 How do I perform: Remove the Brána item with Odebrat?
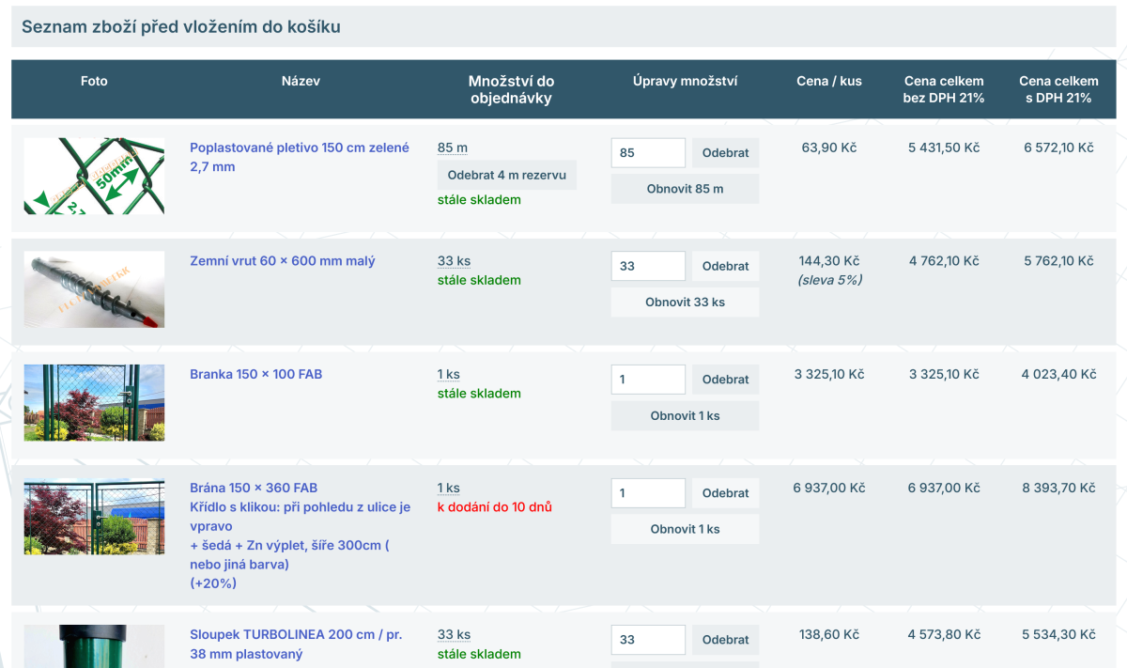coord(725,493)
